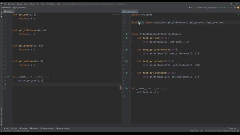
Task: Open the View menu
Action: 14,4
